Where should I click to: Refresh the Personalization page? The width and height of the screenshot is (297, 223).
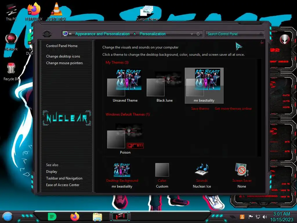pos(198,34)
